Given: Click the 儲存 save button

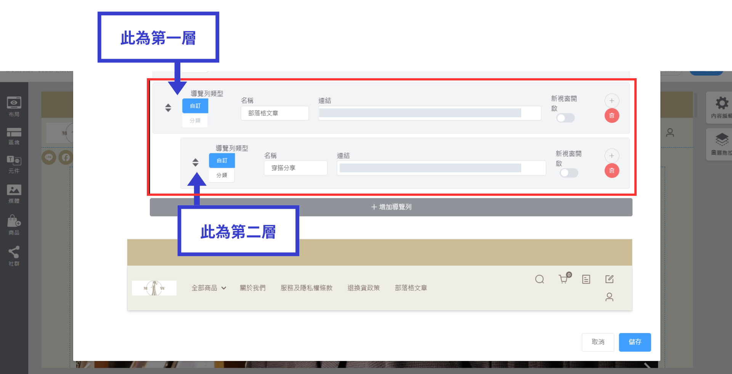Looking at the screenshot, I should [x=635, y=342].
